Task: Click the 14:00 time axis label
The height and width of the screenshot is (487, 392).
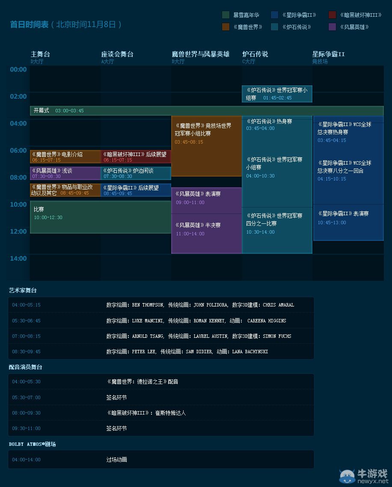Action: 18,259
